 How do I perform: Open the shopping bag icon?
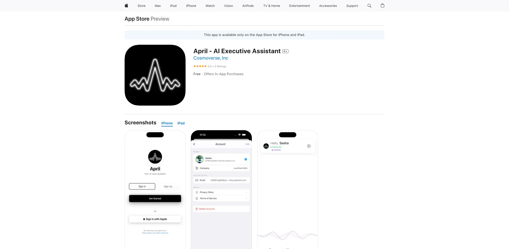coord(382,6)
